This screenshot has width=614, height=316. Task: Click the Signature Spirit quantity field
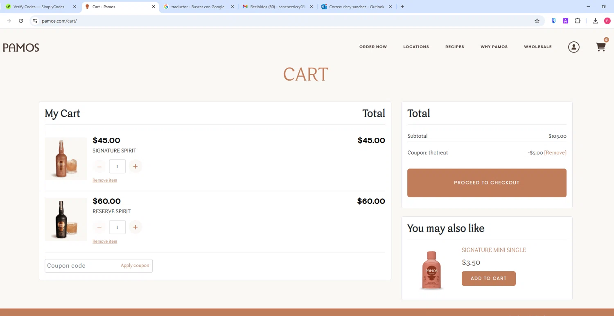[x=117, y=166]
